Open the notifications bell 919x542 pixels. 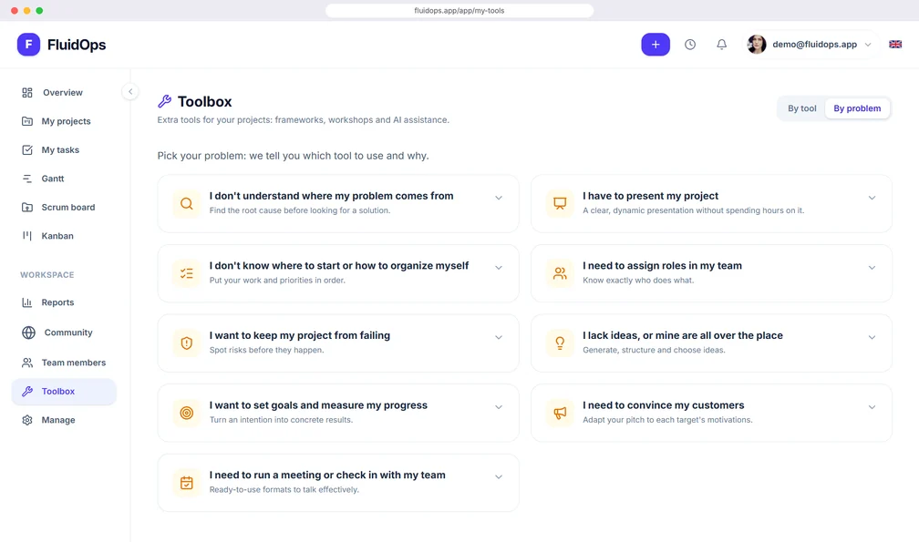[721, 45]
